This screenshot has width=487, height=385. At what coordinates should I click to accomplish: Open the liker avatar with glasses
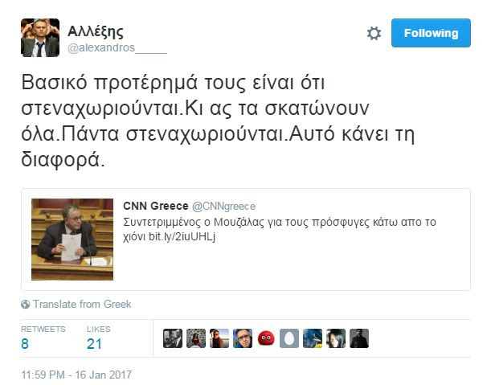pyautogui.click(x=243, y=338)
